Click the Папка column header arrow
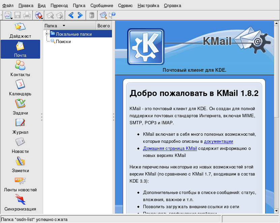Screen dimensions: 280x223 [64, 26]
